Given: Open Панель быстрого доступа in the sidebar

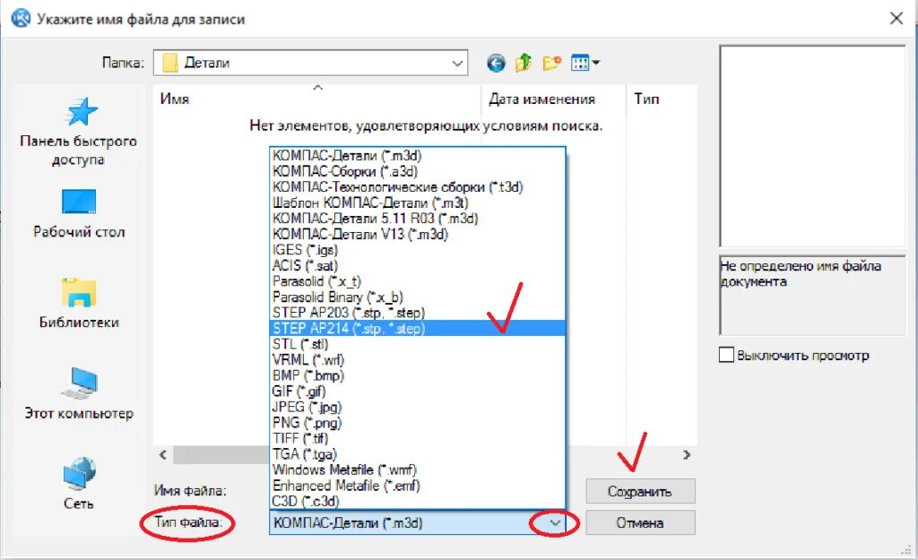Looking at the screenshot, I should [79, 132].
